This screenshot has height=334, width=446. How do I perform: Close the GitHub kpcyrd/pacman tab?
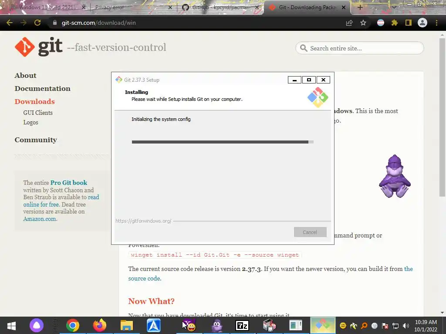[x=257, y=7]
